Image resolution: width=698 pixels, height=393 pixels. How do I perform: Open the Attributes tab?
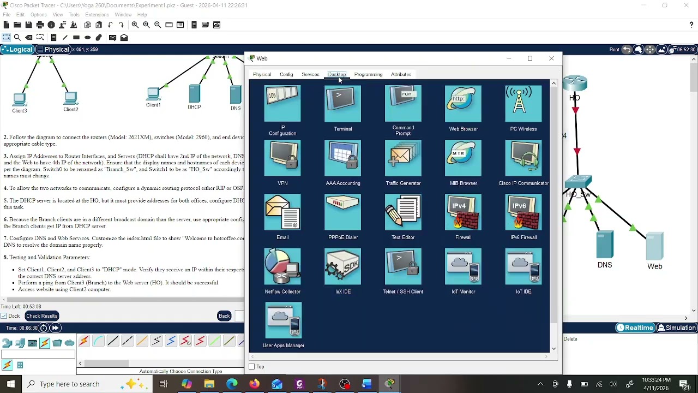(x=401, y=74)
